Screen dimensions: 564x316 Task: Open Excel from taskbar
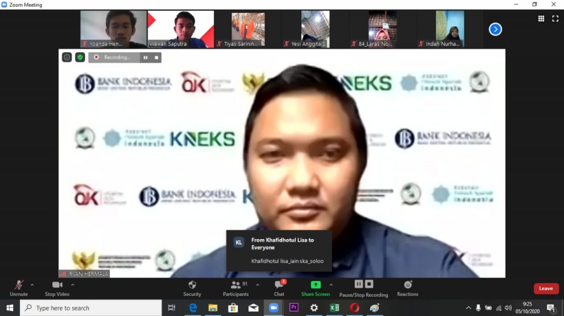334,308
